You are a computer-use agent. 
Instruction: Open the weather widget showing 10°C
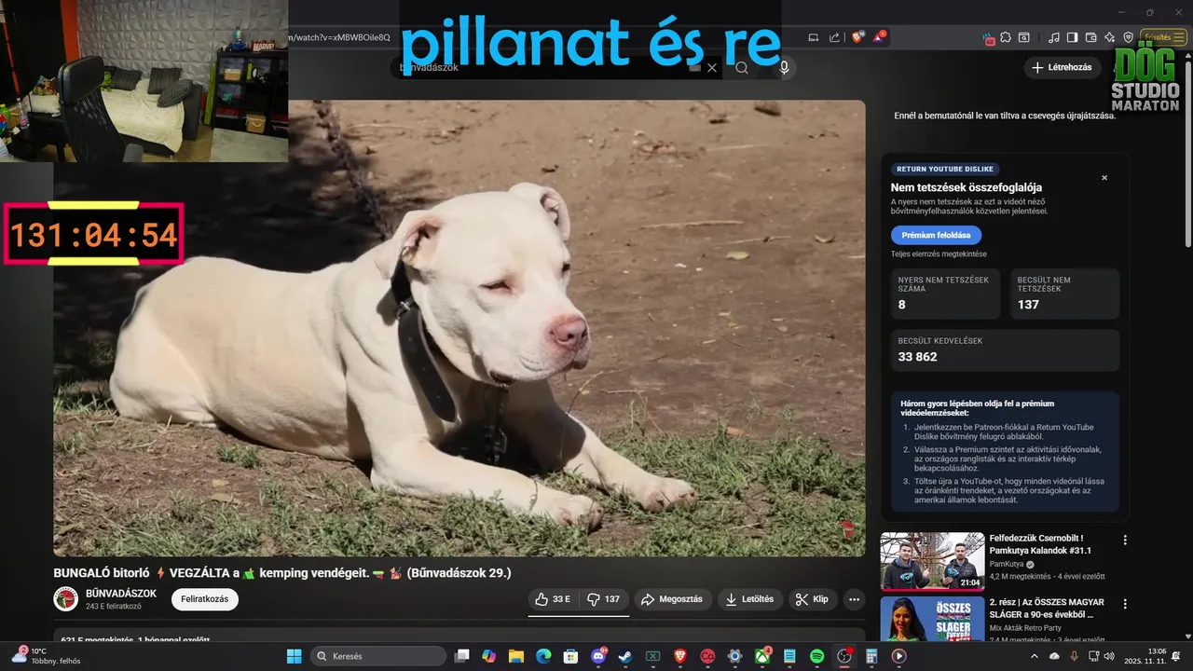tap(45, 656)
